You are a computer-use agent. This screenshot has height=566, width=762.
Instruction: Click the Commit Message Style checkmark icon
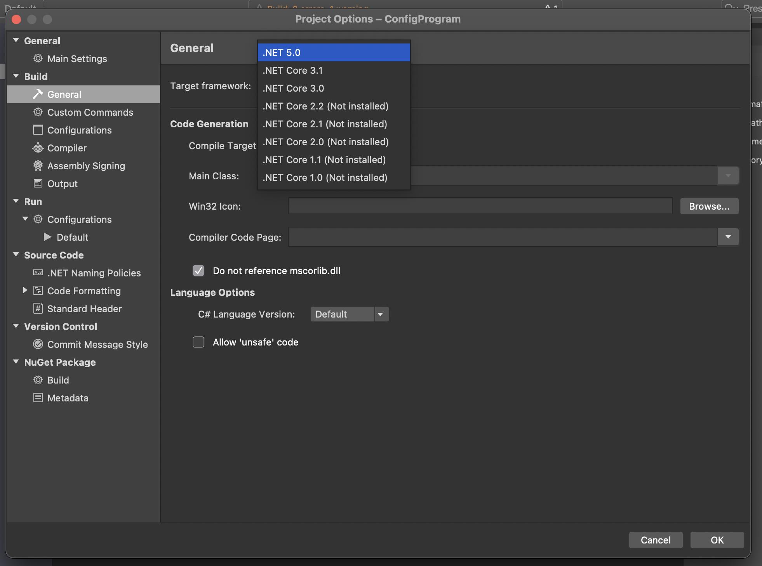38,344
